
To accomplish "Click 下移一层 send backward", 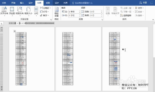I will (126, 12).
